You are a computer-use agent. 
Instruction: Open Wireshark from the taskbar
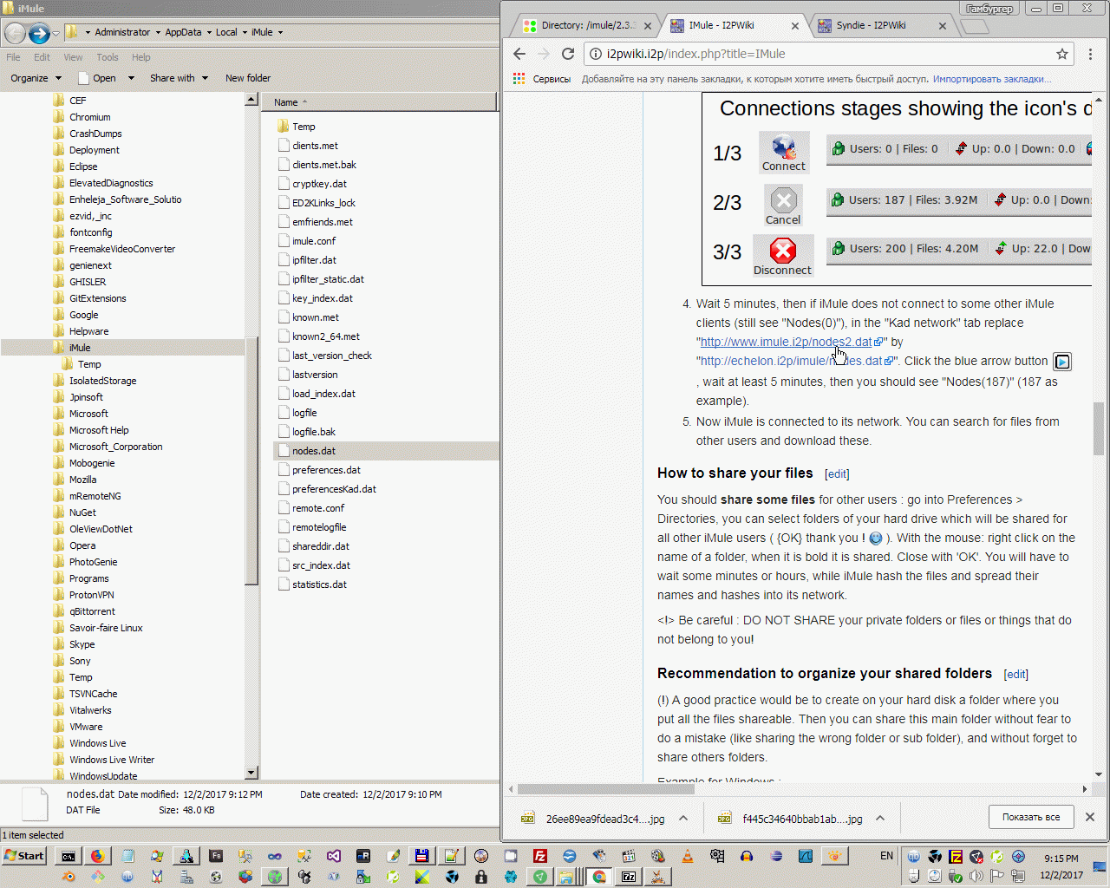(x=806, y=856)
